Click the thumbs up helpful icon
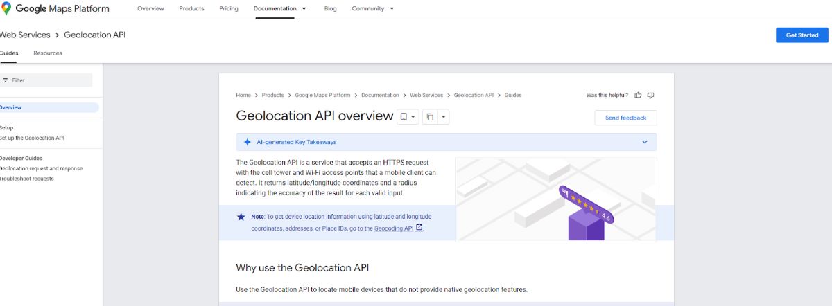The width and height of the screenshot is (832, 306). click(639, 95)
